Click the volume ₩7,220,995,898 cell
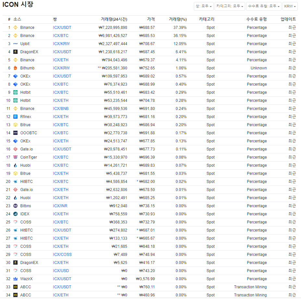The image size is (301, 299). click(x=113, y=28)
